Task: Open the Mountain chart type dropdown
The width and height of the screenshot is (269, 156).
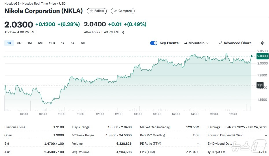Action: [x=196, y=43]
